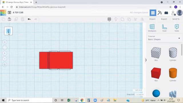Click the Type here to search box
Image resolution: width=183 pixels, height=103 pixels.
pos(29,100)
